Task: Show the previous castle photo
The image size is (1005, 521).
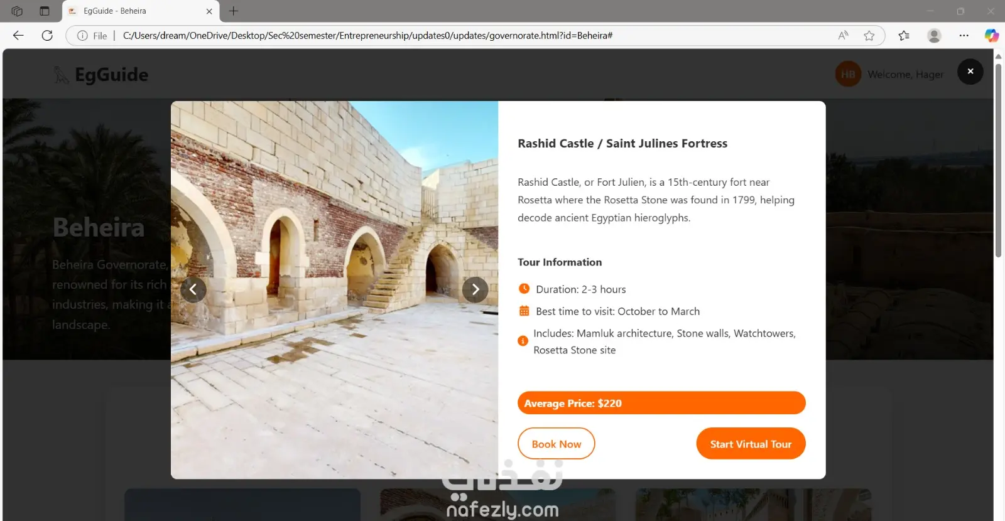Action: [193, 289]
